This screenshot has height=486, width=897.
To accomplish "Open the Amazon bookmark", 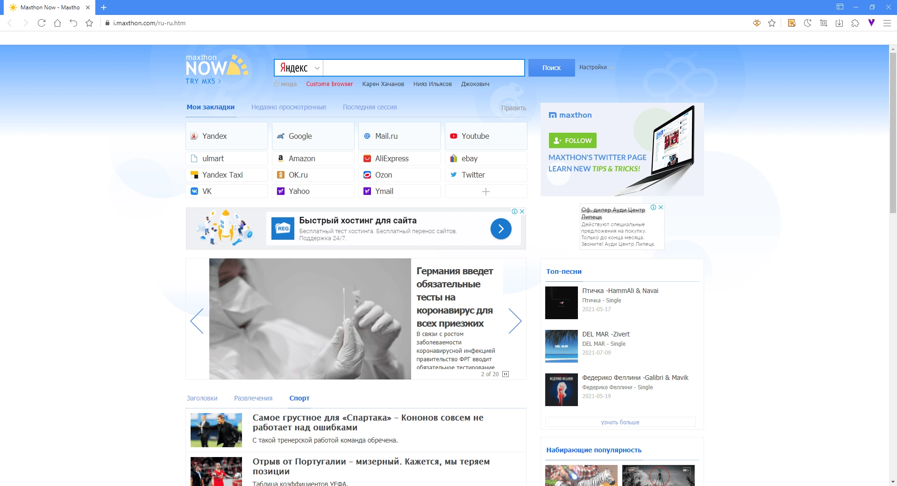I will tap(313, 158).
